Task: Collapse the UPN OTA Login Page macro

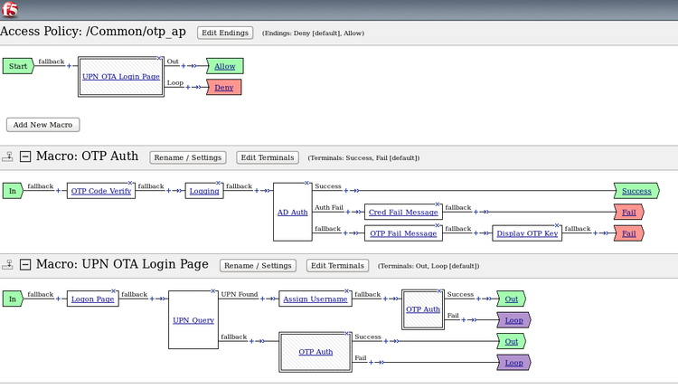Action: point(25,265)
